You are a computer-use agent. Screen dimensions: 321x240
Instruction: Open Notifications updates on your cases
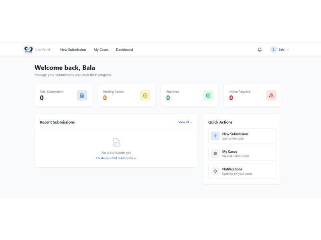pos(242,171)
